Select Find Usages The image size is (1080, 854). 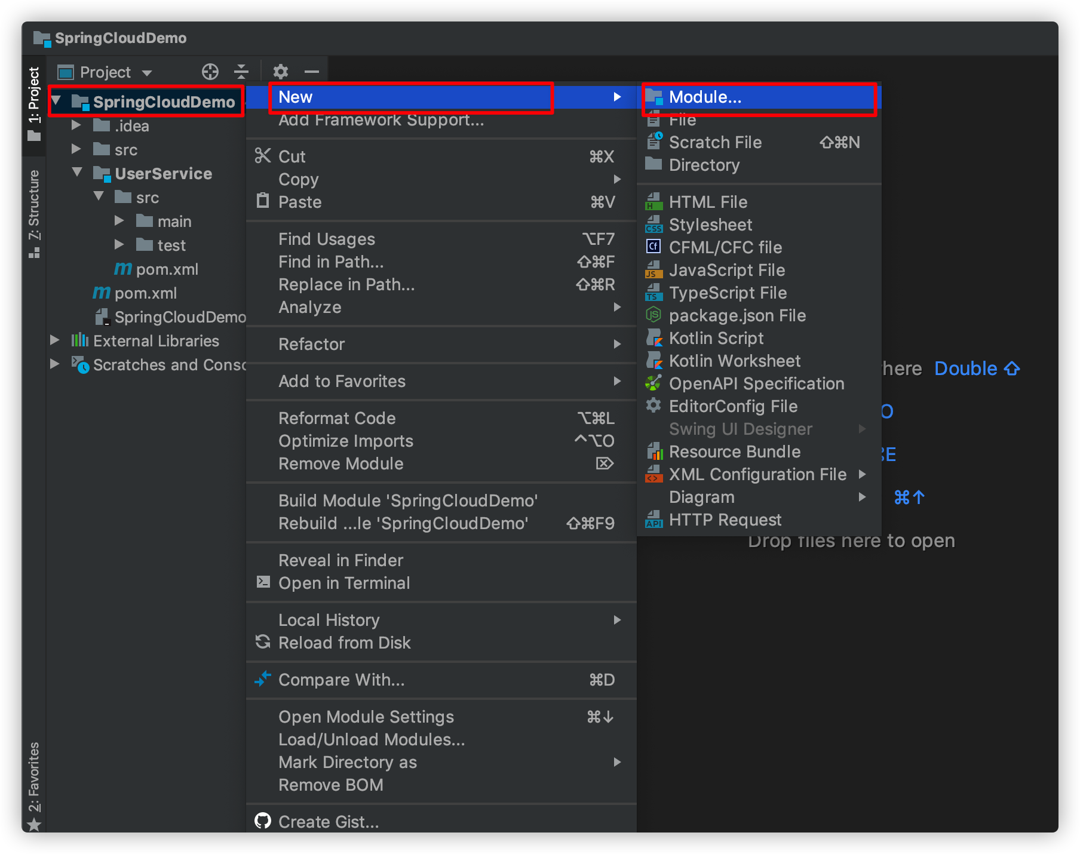point(441,239)
